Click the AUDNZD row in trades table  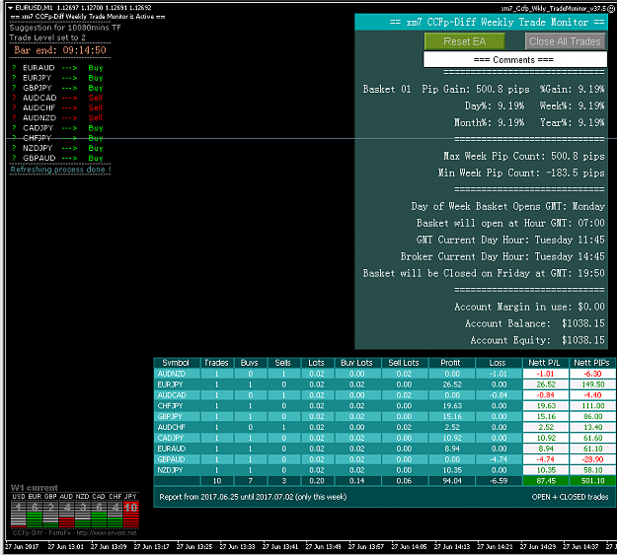coord(384,374)
